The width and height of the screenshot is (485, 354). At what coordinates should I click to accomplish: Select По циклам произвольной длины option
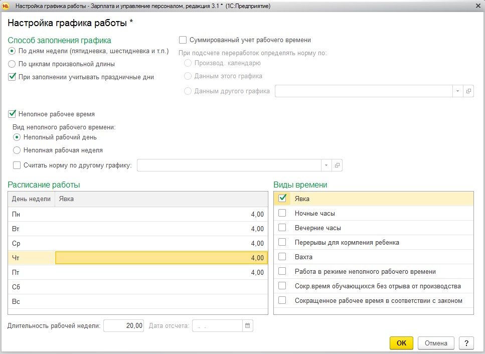click(x=12, y=64)
